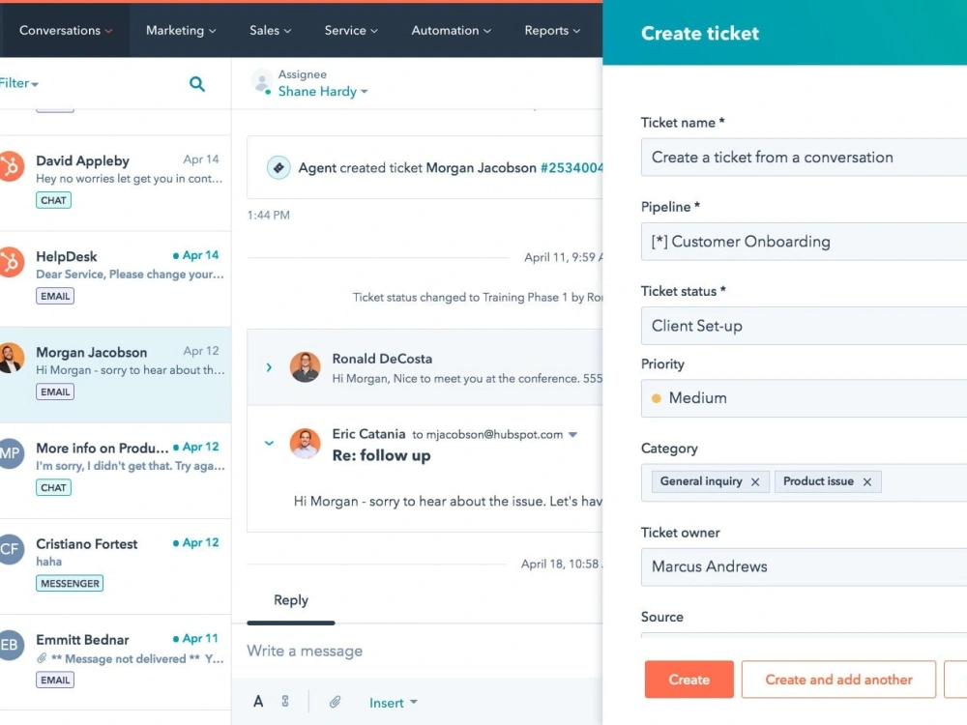Open Morgan Jacobson conversation
This screenshot has height=725, width=967.
(115, 375)
